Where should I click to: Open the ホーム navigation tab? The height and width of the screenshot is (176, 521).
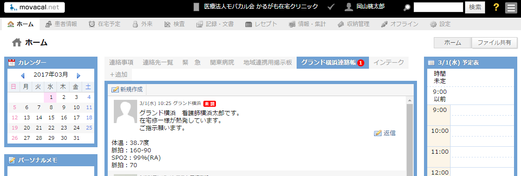pos(21,24)
